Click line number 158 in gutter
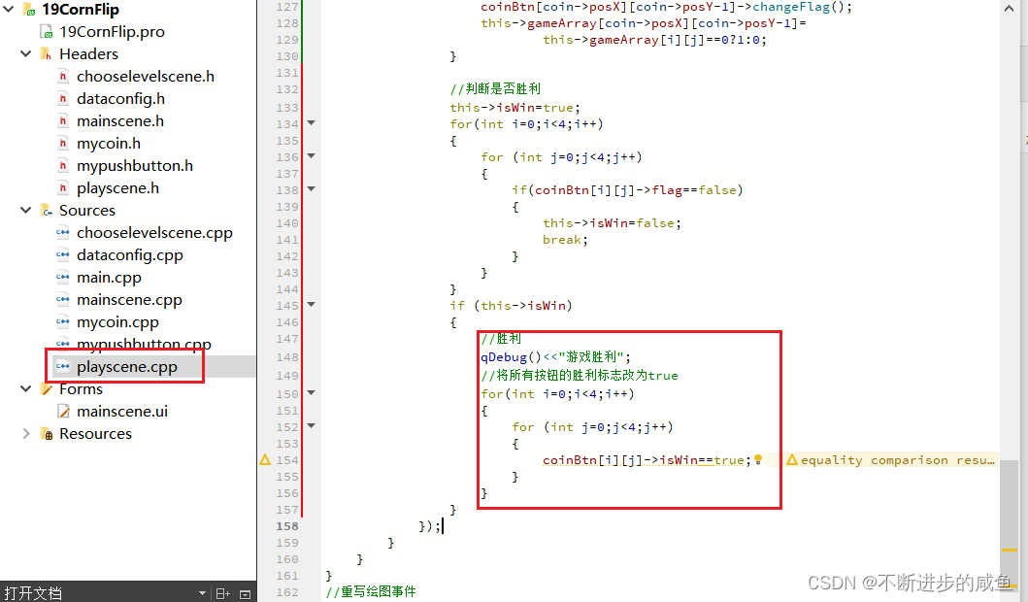This screenshot has width=1028, height=602. [287, 526]
